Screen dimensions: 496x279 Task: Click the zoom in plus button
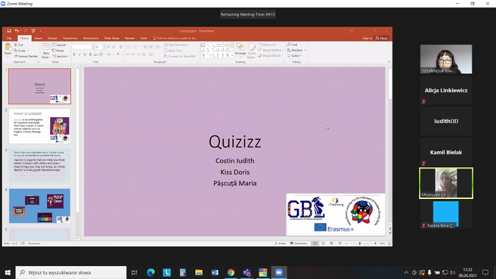click(x=375, y=244)
